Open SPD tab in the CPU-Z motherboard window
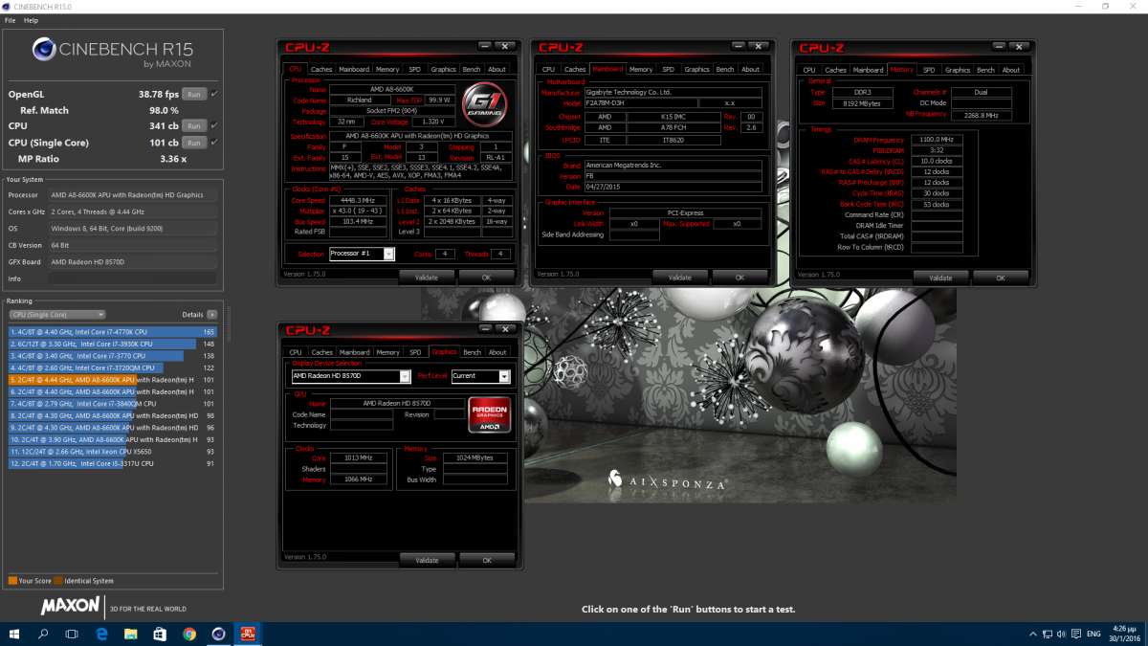 [x=668, y=69]
